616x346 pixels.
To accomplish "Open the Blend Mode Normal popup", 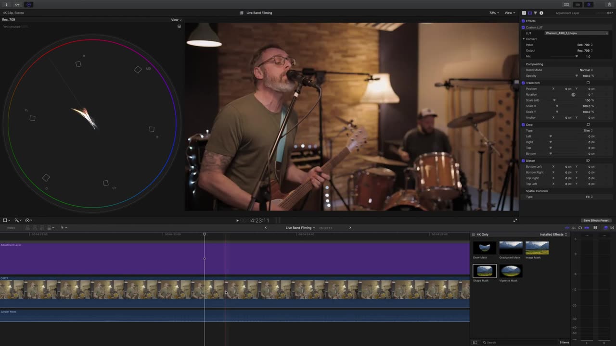I will (586, 70).
